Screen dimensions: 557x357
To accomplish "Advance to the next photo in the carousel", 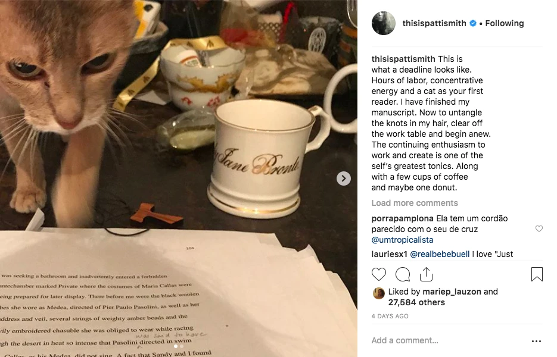I will (344, 178).
